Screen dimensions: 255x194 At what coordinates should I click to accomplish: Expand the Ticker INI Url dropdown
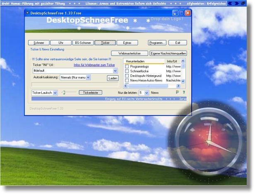115,71
